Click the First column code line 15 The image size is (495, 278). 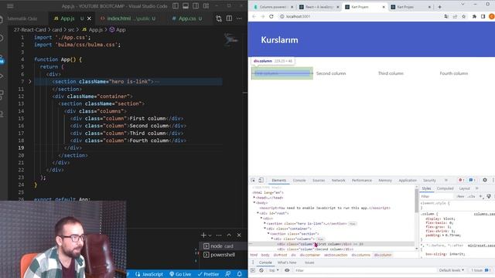click(127, 118)
